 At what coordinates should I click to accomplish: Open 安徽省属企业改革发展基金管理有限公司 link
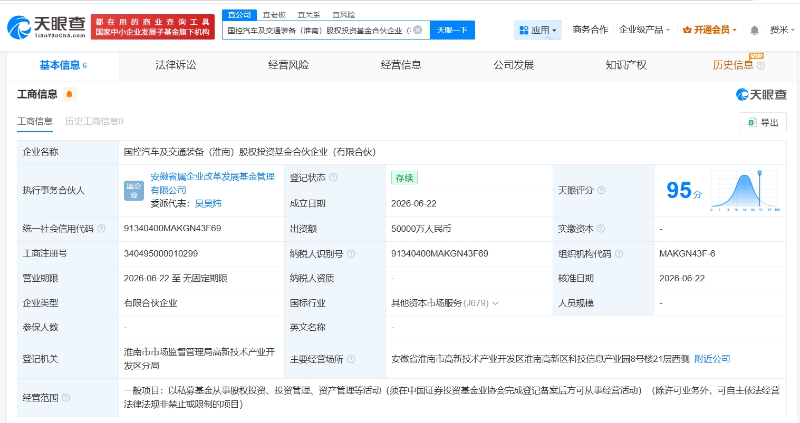pos(213,183)
